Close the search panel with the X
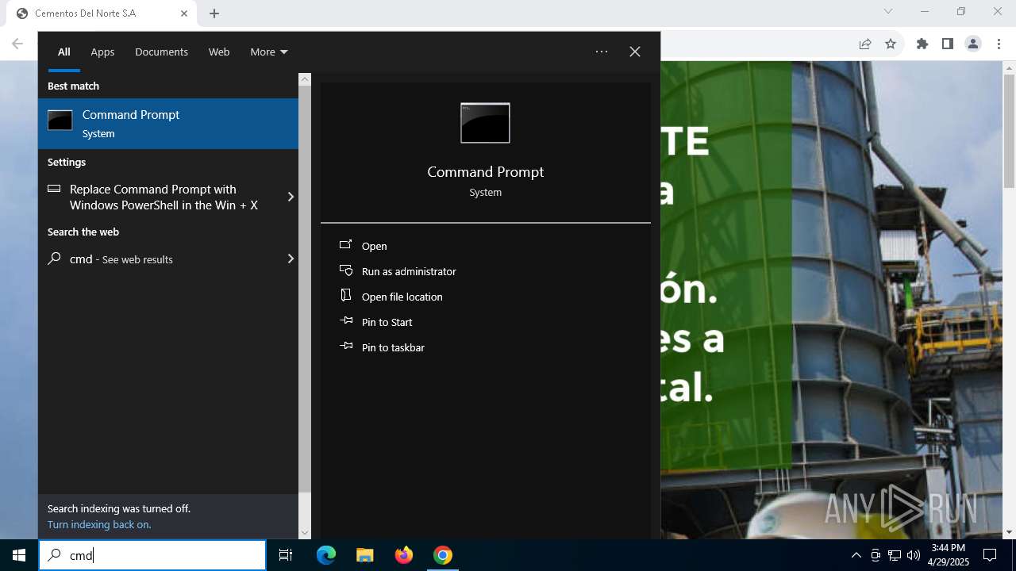 (635, 52)
